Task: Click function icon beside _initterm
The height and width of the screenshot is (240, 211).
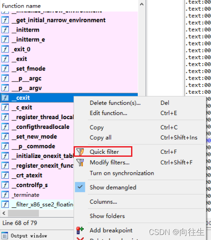Action: tap(5, 30)
